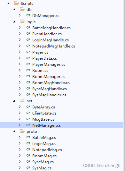Click the C# icon beside ClientState.cs
The width and height of the screenshot is (125, 171).
(28, 113)
